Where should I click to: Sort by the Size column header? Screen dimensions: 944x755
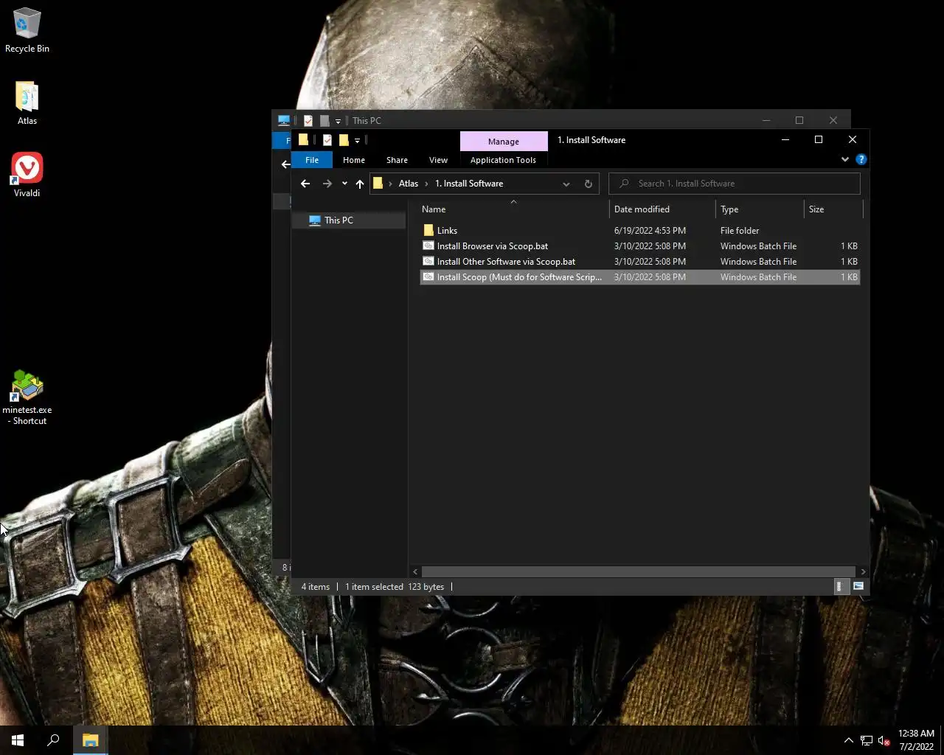point(833,209)
